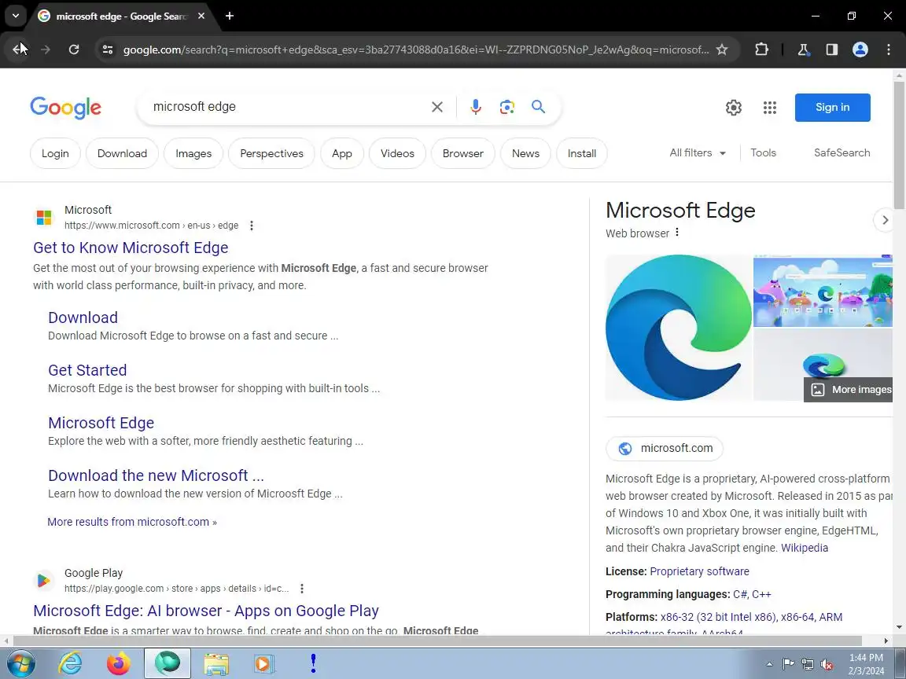
Task: Click More images on Edge panel
Action: [x=849, y=389]
